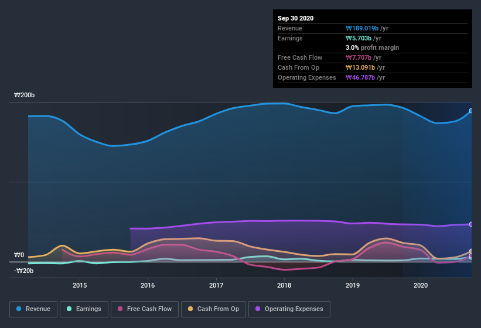Screen dimensions: 481x328
Task: Click the ₩189.019b revenue value
Action: tap(362, 28)
